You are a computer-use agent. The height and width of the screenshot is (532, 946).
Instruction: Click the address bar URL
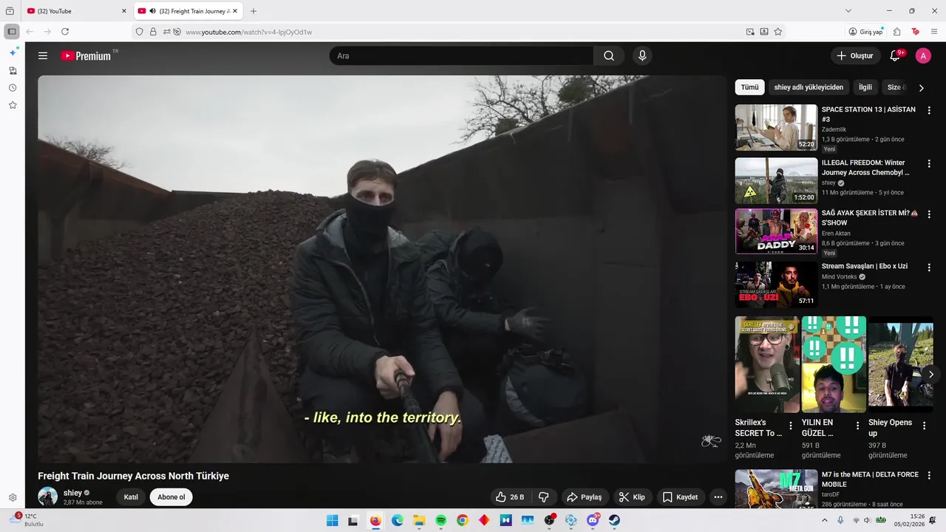point(248,32)
